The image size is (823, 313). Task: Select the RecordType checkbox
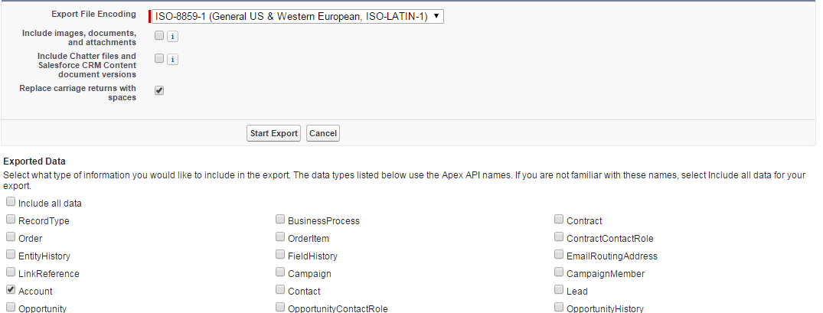pos(11,220)
